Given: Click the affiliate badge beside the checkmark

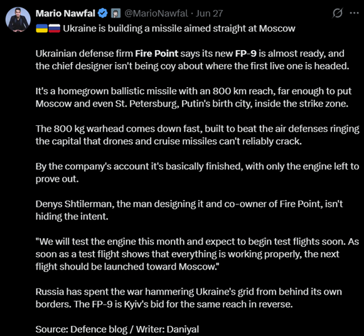Looking at the screenshot, I should coord(115,13).
